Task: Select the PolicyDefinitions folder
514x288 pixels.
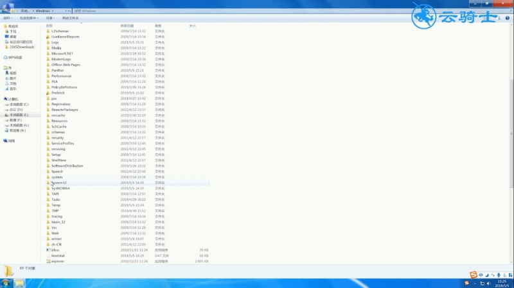Action: pyautogui.click(x=64, y=87)
